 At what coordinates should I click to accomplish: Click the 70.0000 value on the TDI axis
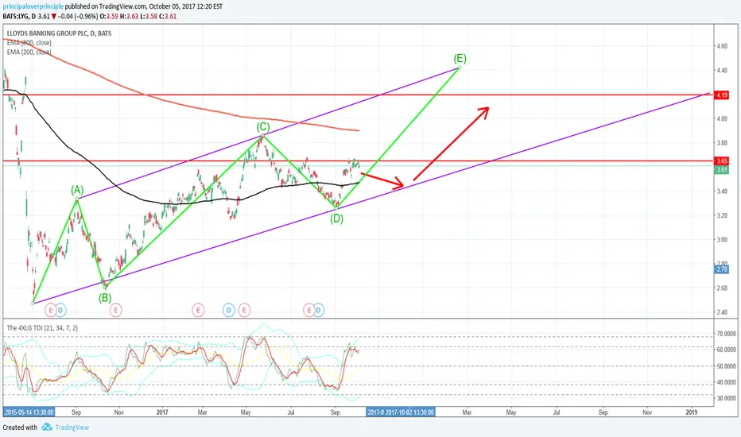click(727, 334)
